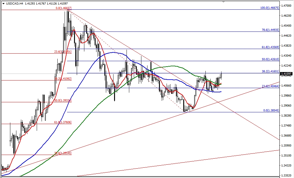The width and height of the screenshot is (294, 178).
Task: Click the red 61.8 (1.37606) Fibonacci label
Action: tap(63, 122)
